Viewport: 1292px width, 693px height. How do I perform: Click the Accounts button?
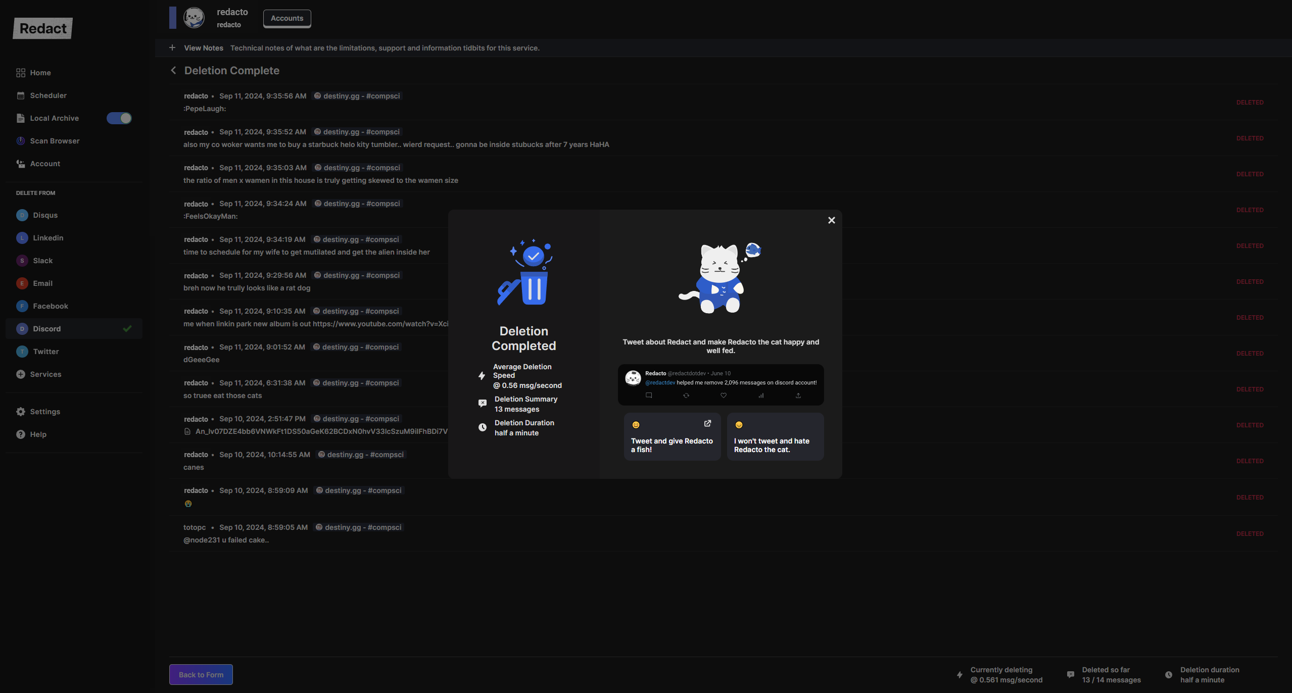(287, 18)
